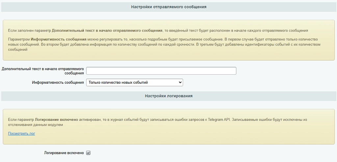Open the Посмотреть лог link
The image size is (337, 162).
22,133
